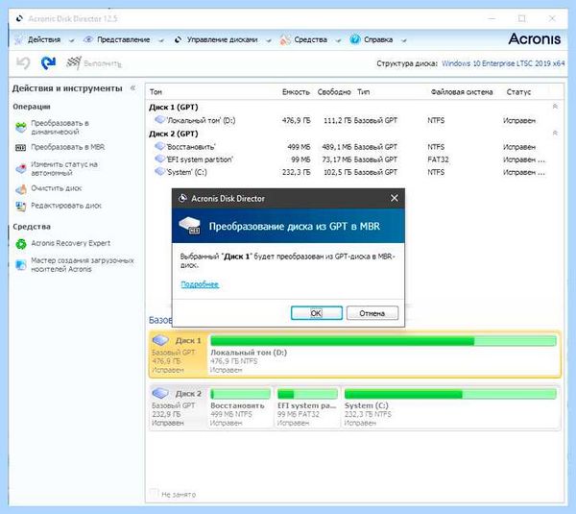Click the checkered flag Execute icon
Viewport: 576px width, 514px height.
[x=74, y=62]
